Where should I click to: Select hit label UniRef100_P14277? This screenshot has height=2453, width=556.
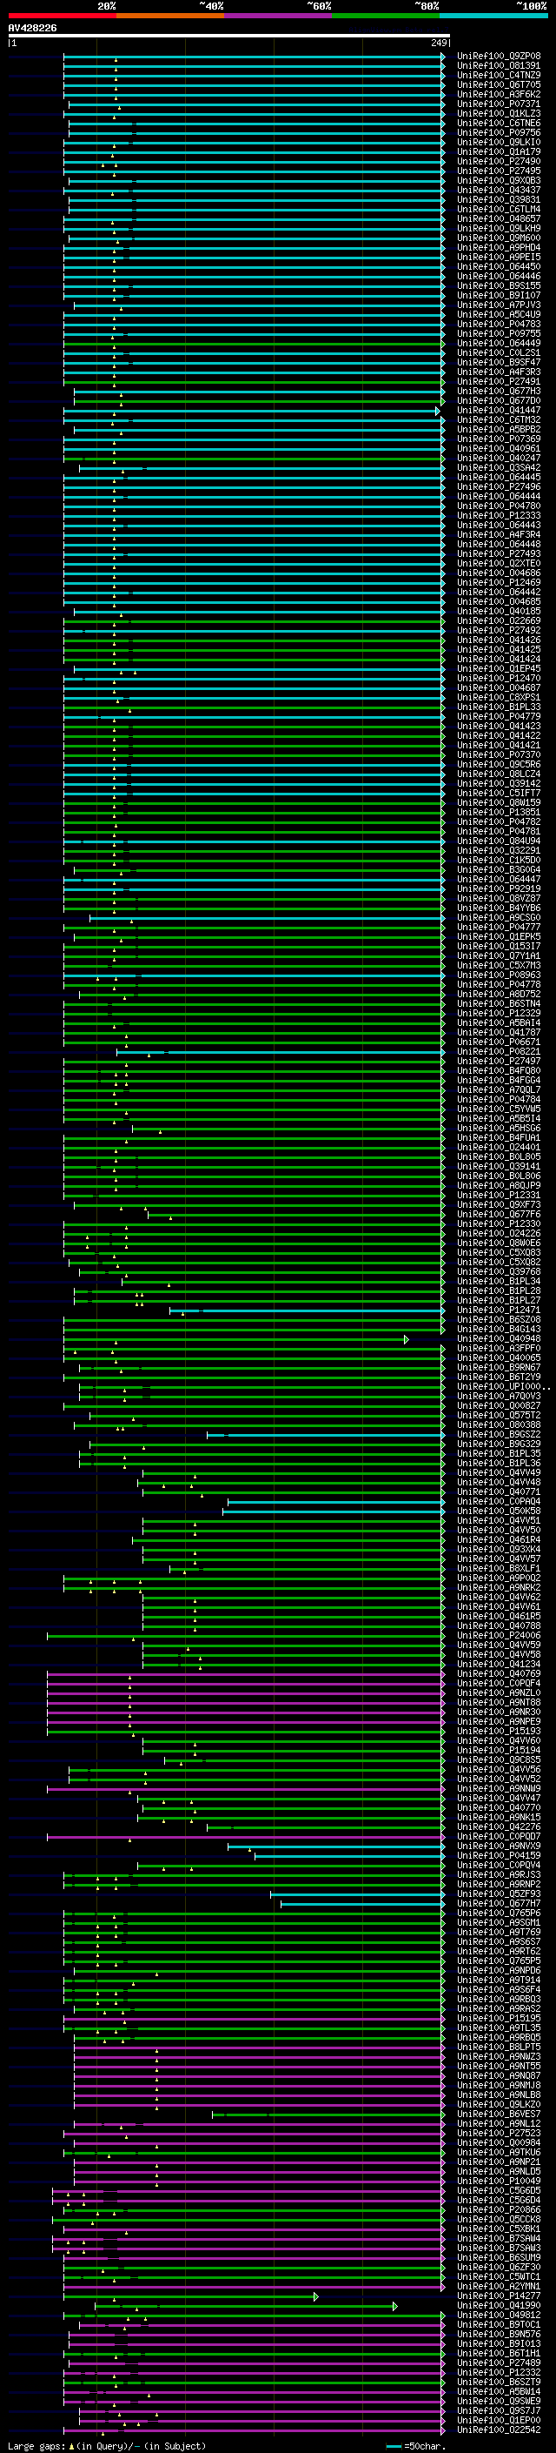[499, 2295]
